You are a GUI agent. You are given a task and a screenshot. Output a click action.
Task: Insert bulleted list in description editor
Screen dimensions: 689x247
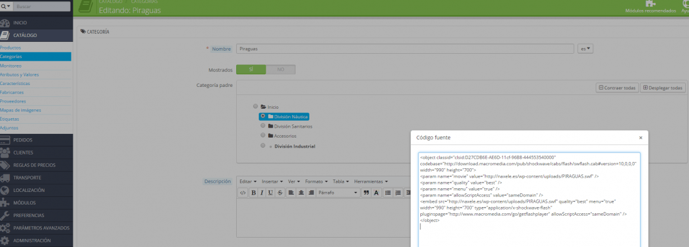click(388, 193)
